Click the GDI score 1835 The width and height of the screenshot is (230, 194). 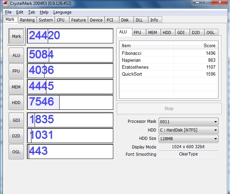(42, 119)
